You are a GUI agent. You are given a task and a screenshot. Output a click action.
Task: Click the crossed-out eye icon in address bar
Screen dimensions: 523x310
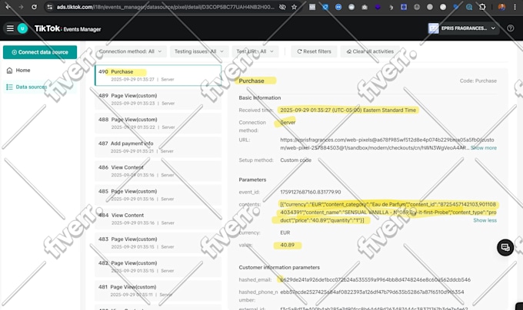[x=282, y=7]
